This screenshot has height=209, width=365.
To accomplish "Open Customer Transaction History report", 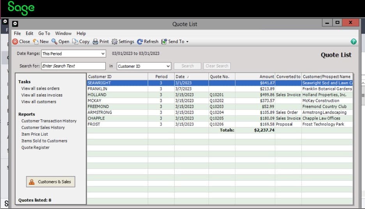I will click(x=49, y=121).
